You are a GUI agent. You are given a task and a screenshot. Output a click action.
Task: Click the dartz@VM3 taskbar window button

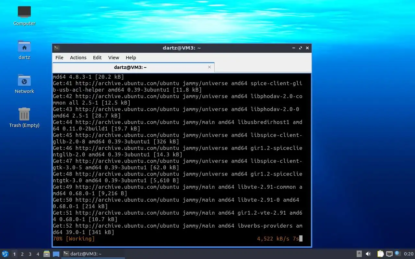click(x=93, y=254)
